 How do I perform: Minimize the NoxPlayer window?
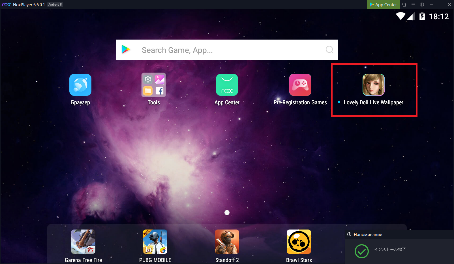[x=431, y=5]
